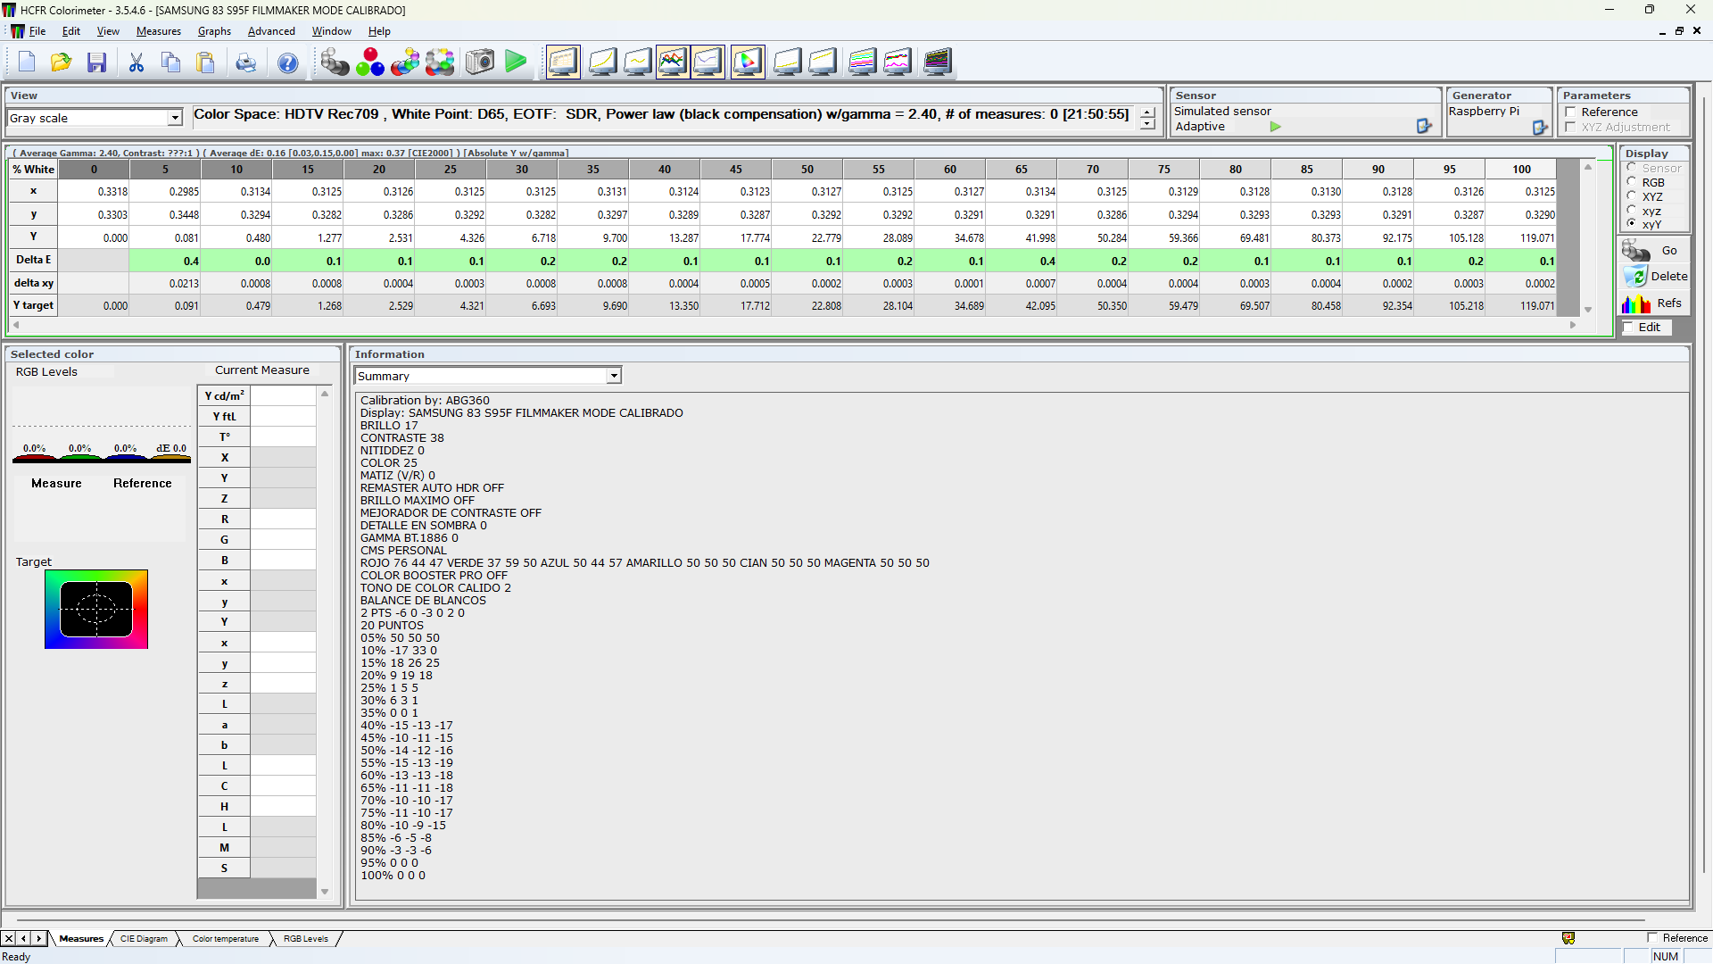Open the near black graph monitor icon

[x=787, y=62]
